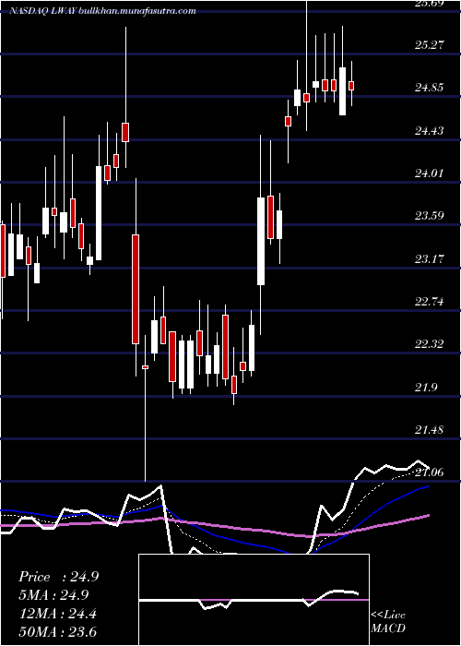Click the Price : 24.9 readout
Viewport: 461px width, 646px height.
[58, 577]
